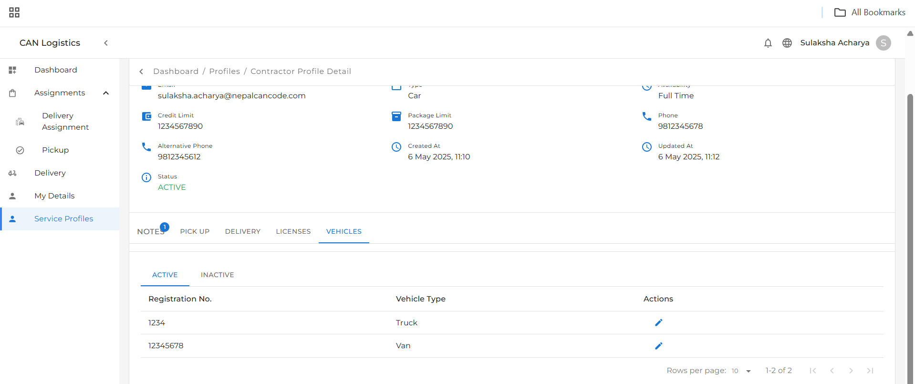The height and width of the screenshot is (384, 915).
Task: Click the Updated At clock icon
Action: pyautogui.click(x=647, y=147)
